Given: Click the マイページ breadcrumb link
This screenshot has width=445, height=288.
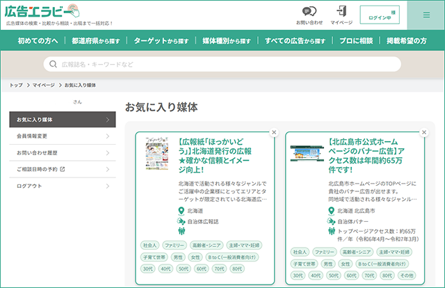Looking at the screenshot, I should 44,85.
